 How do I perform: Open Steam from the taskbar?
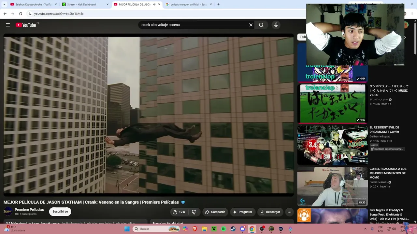tap(233, 229)
